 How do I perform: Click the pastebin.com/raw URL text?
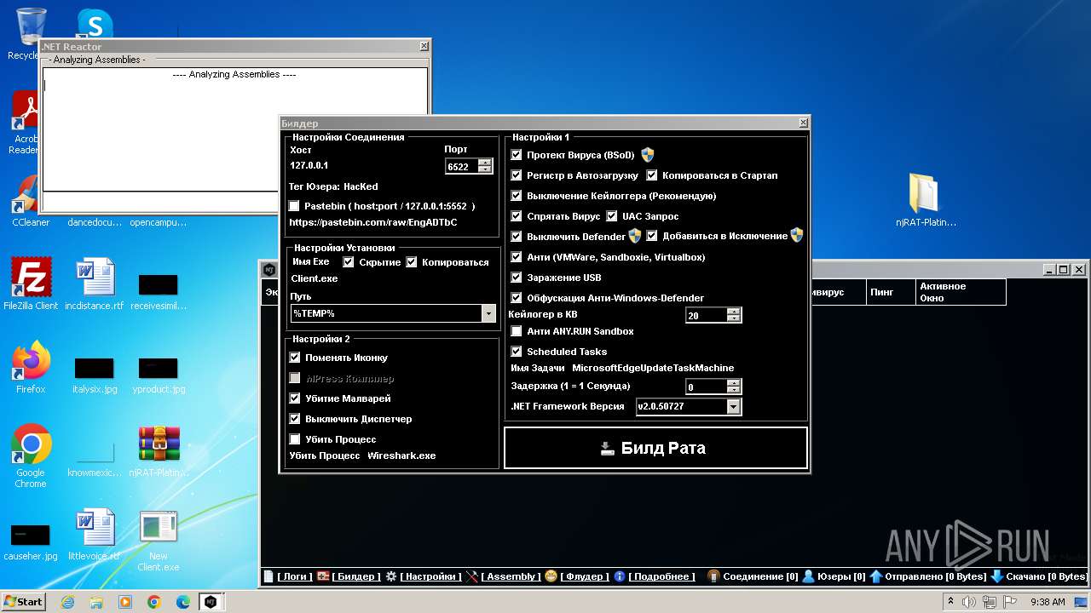[x=373, y=222]
